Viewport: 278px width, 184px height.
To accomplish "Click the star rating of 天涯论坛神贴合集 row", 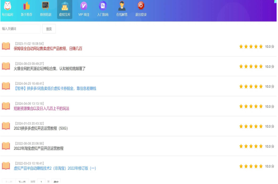I will tap(251, 66).
